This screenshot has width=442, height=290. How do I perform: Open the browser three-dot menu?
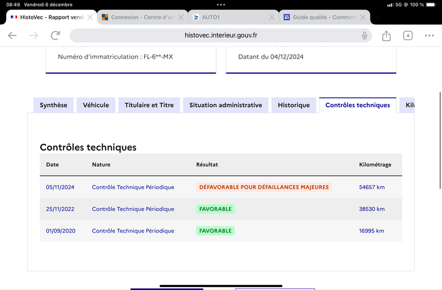tap(429, 35)
